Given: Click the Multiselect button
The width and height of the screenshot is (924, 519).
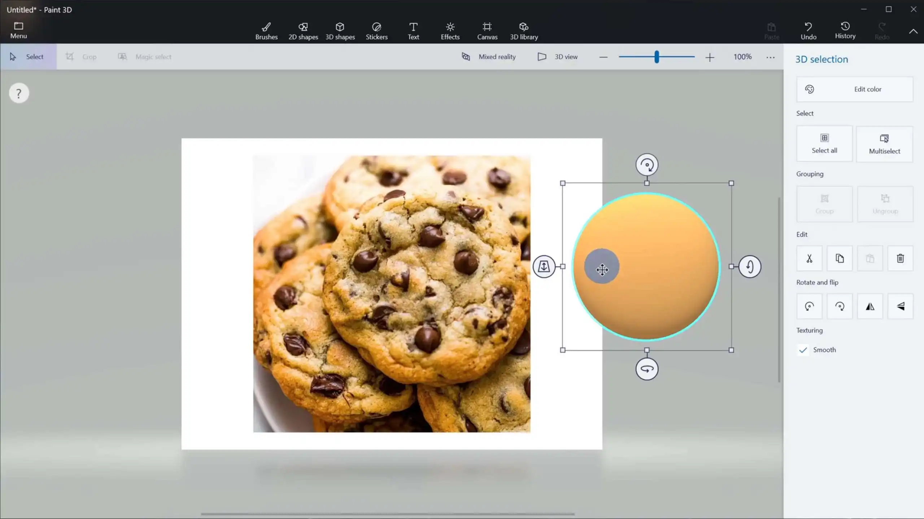Looking at the screenshot, I should pyautogui.click(x=884, y=144).
